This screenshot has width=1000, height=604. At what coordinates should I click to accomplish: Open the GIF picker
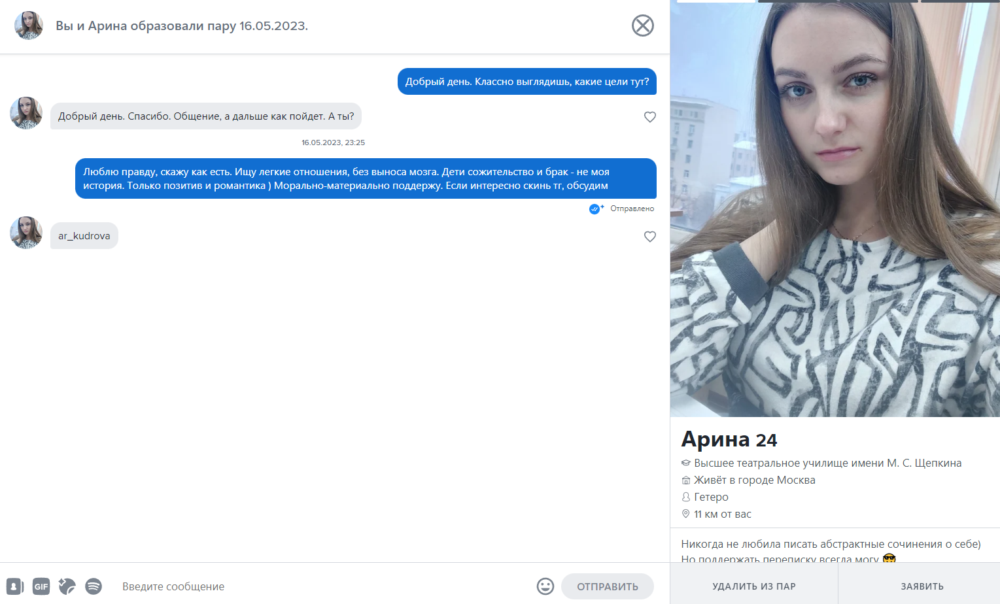pos(41,586)
